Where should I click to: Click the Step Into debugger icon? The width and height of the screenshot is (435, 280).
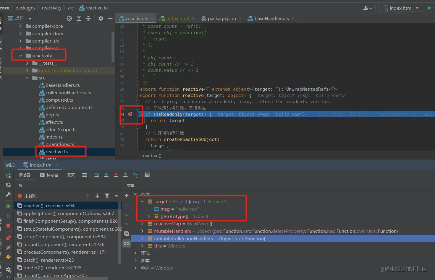pyautogui.click(x=106, y=175)
